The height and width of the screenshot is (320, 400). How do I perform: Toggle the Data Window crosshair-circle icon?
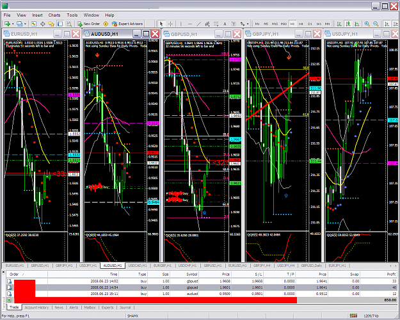point(43,24)
